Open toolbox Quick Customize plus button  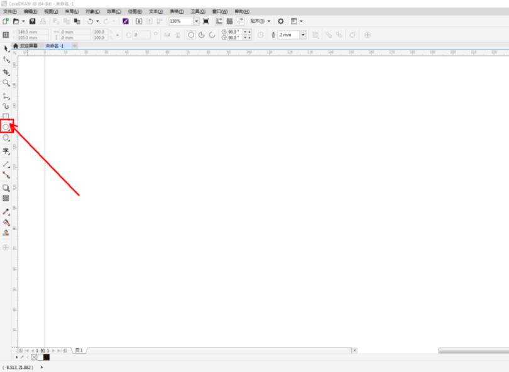[x=6, y=248]
